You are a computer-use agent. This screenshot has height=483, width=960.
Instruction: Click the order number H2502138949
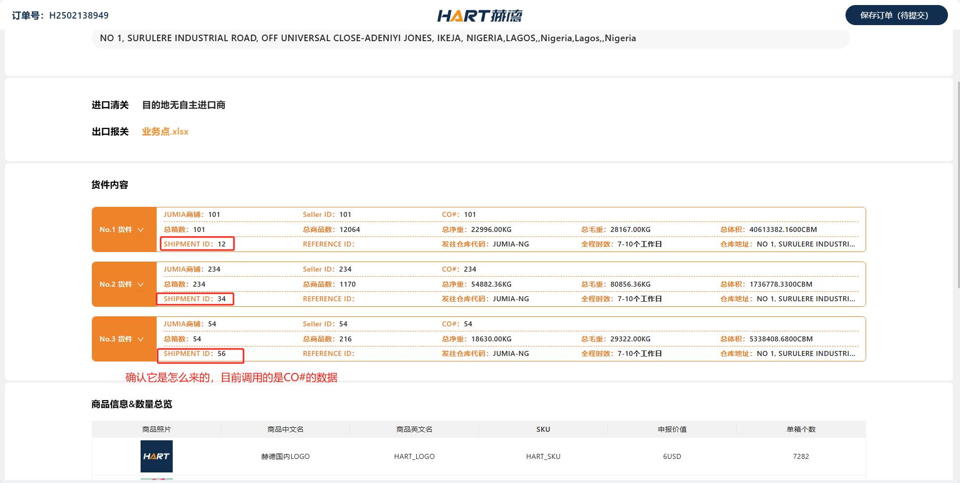[79, 16]
